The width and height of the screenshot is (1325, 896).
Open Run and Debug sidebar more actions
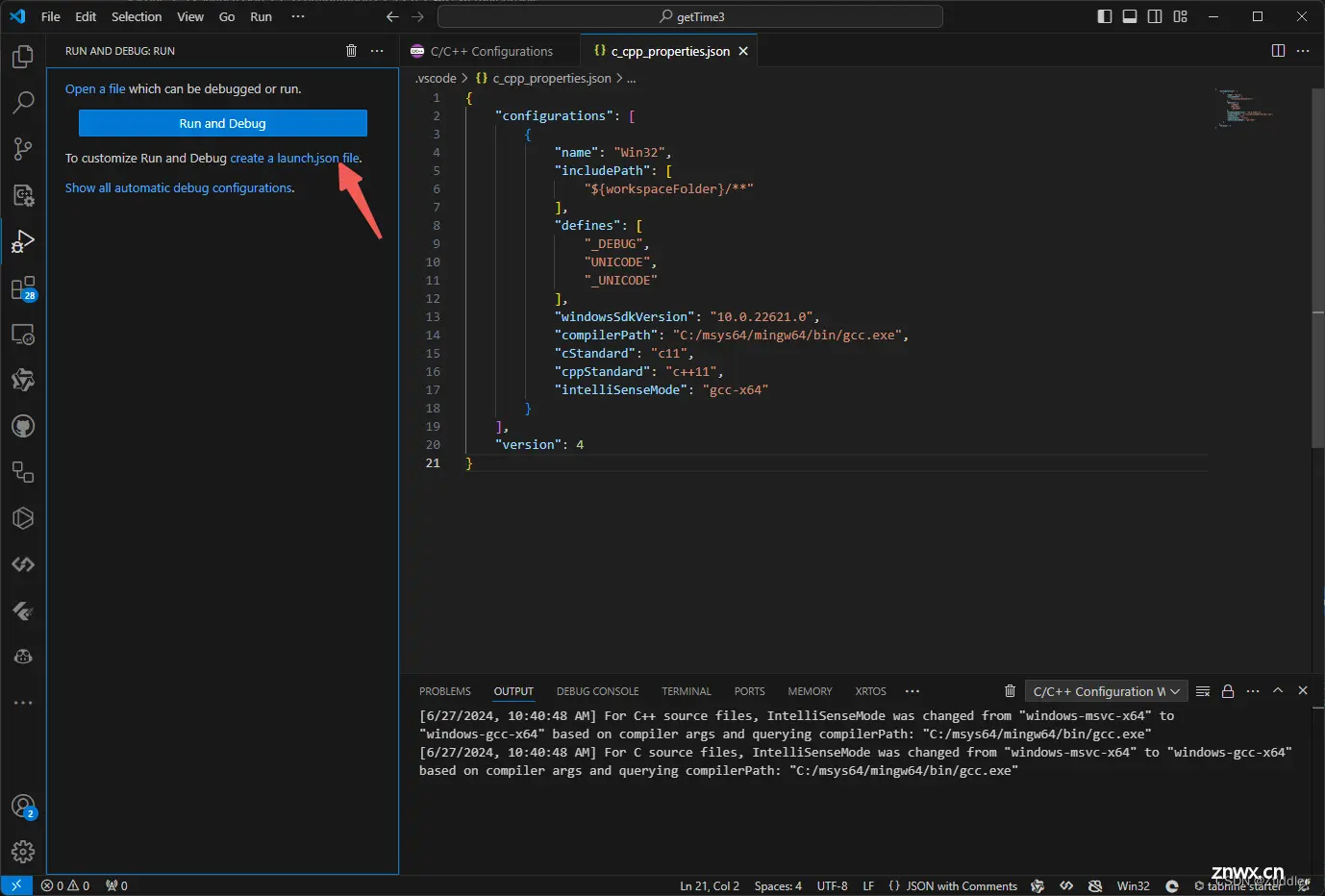pyautogui.click(x=377, y=51)
